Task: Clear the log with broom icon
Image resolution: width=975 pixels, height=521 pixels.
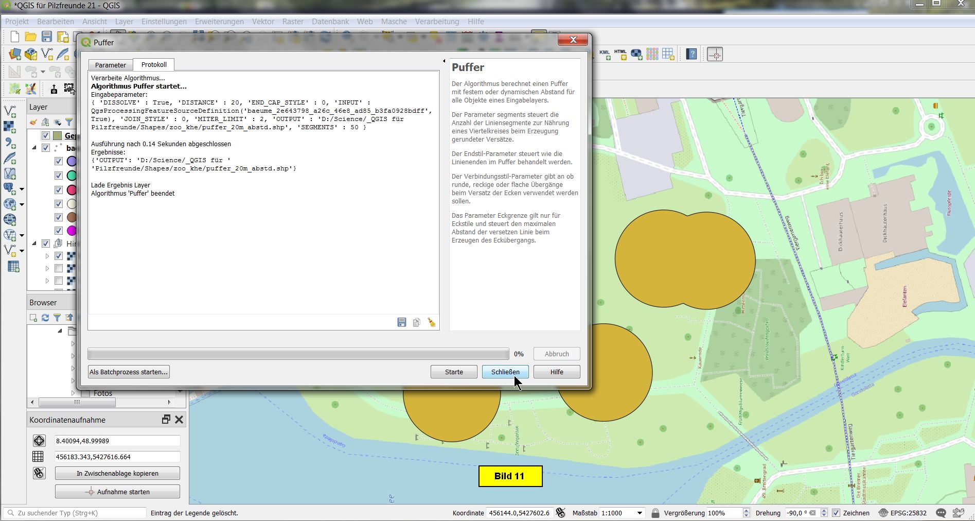Action: [x=431, y=322]
